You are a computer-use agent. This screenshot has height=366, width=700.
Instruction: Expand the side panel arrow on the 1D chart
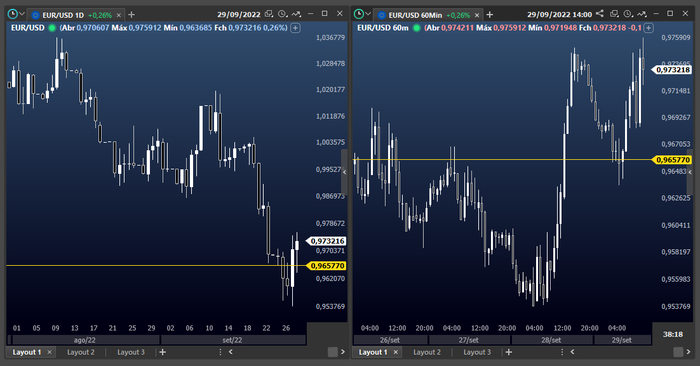tap(344, 172)
